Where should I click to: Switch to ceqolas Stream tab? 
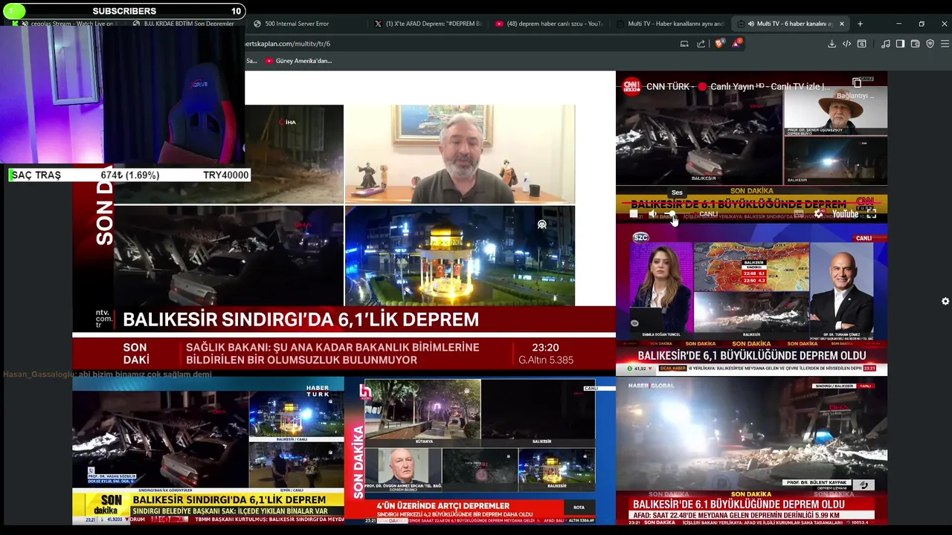coord(68,24)
